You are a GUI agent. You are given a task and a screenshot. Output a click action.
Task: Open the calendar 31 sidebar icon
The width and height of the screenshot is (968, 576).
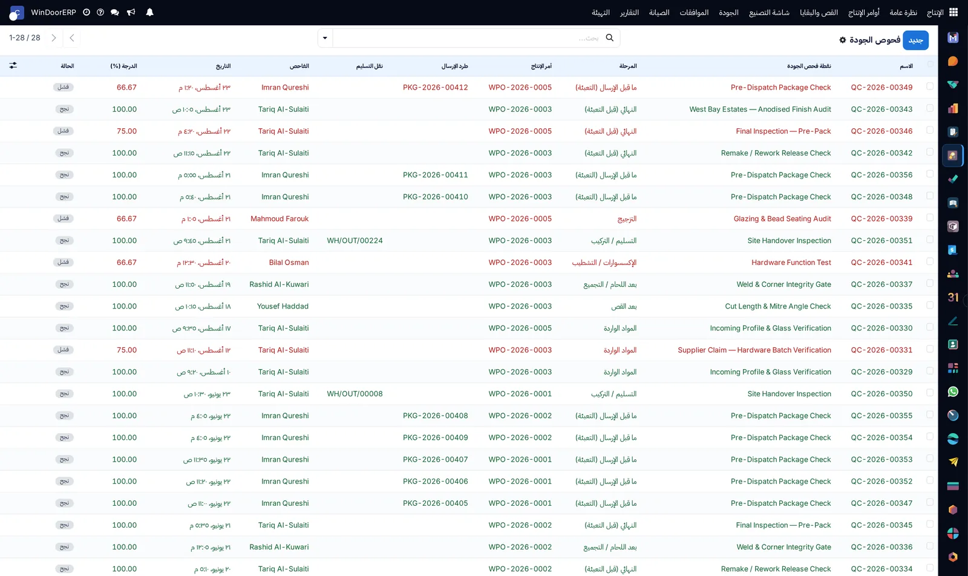953,297
